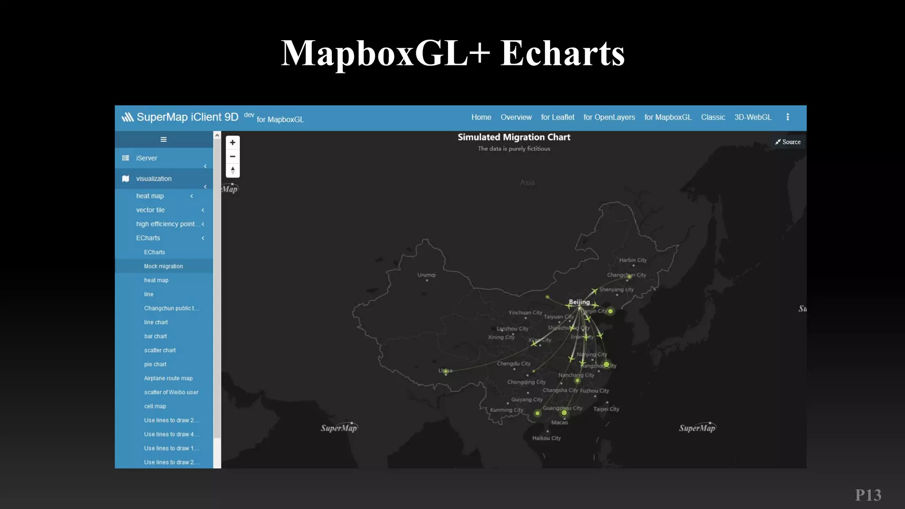This screenshot has width=905, height=509.
Task: Toggle the hamburger sidebar menu icon
Action: [x=164, y=140]
